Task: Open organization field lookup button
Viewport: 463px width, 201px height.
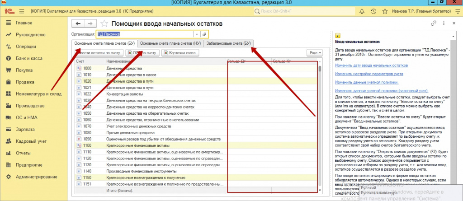Action: (x=204, y=34)
